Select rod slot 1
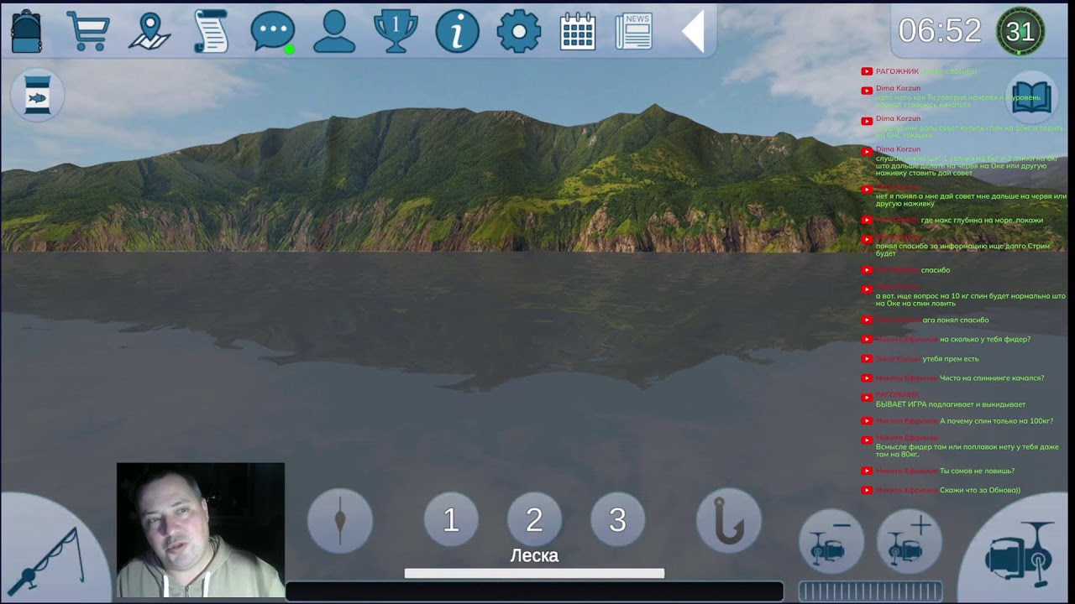This screenshot has width=1075, height=604. coord(451,520)
